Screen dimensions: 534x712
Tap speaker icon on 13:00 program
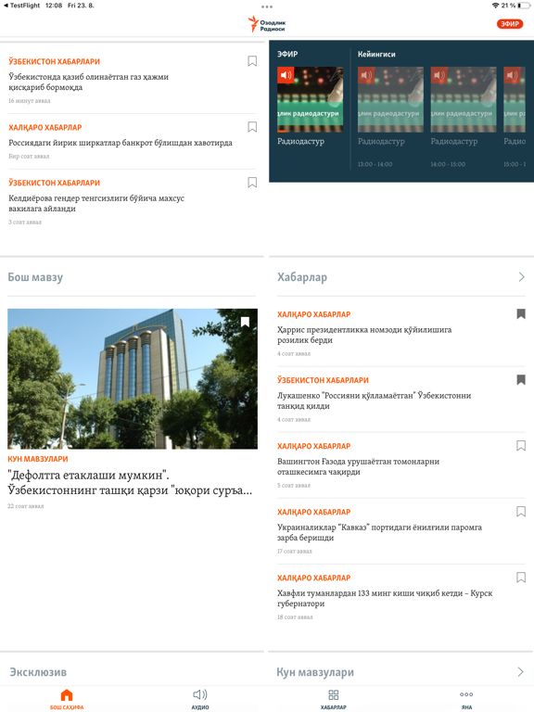[366, 75]
